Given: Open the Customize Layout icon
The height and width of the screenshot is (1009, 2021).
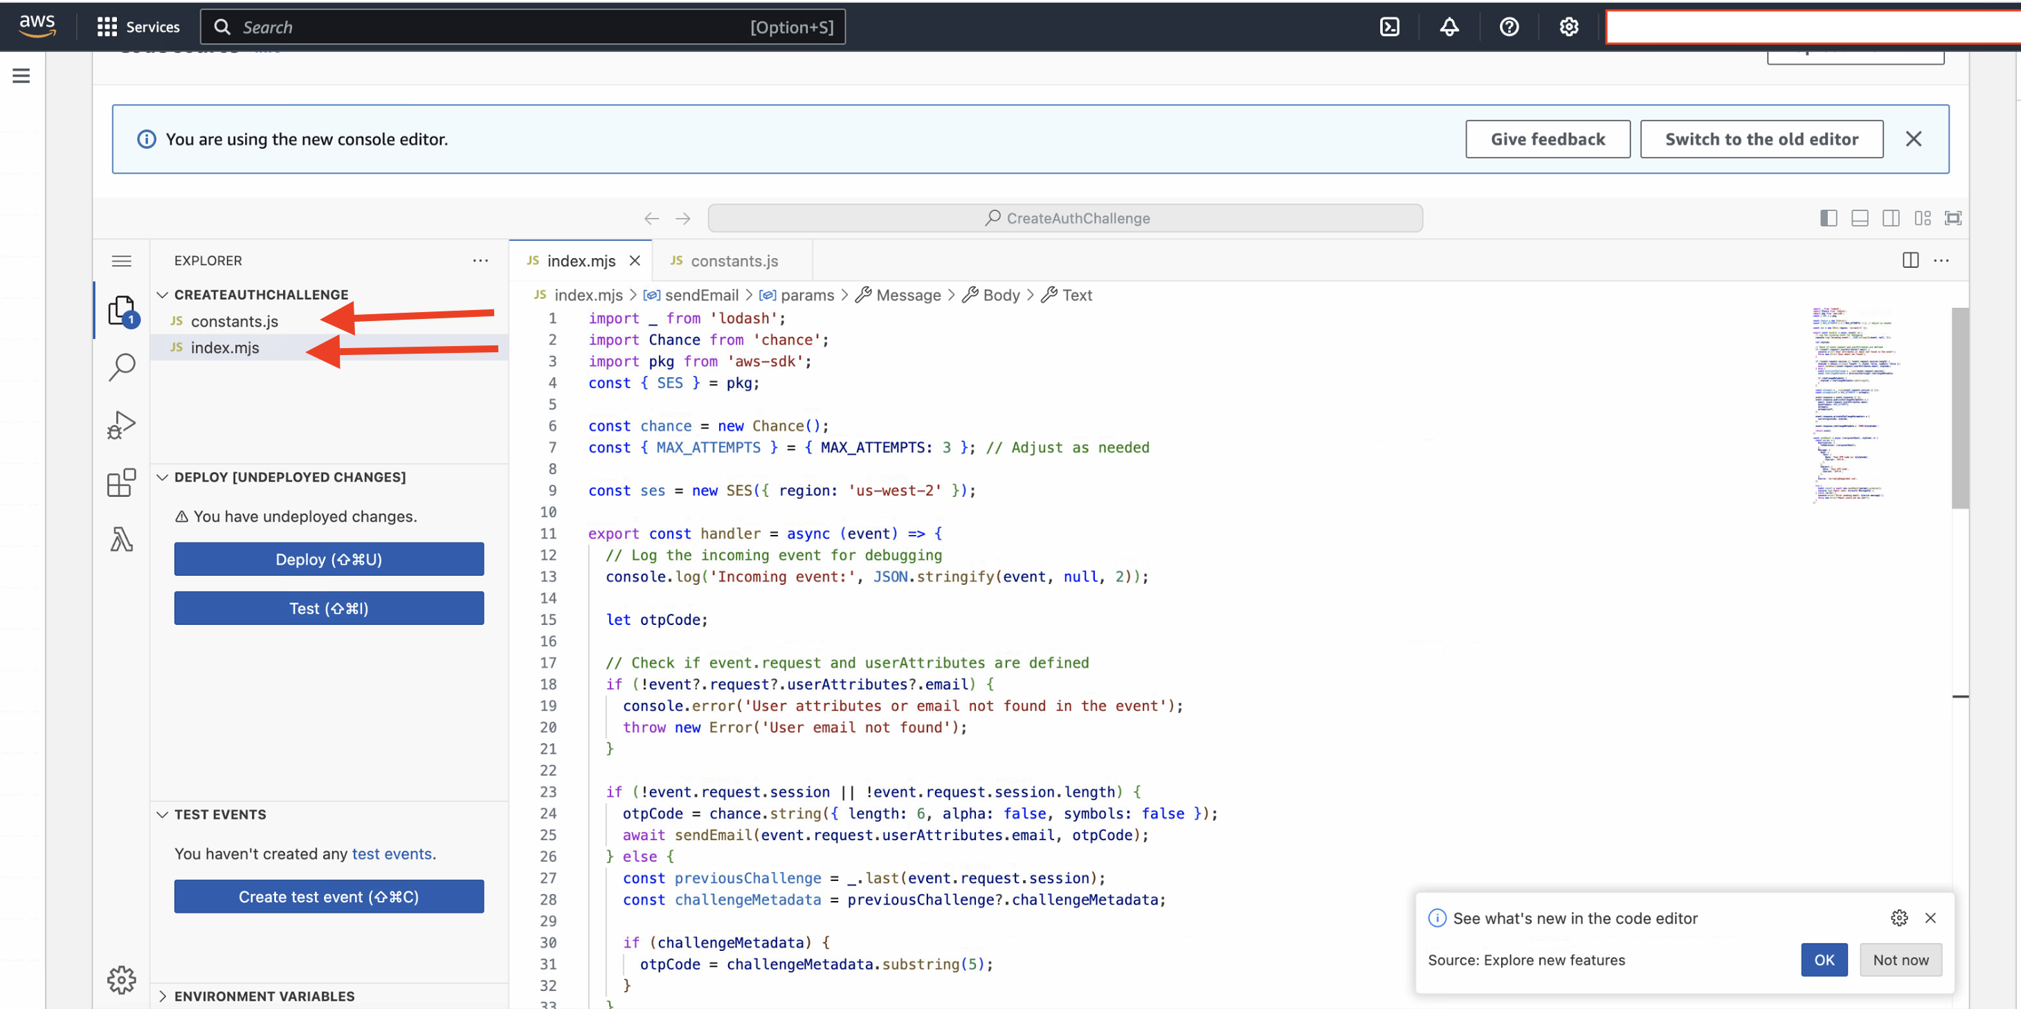Looking at the screenshot, I should pyautogui.click(x=1922, y=218).
